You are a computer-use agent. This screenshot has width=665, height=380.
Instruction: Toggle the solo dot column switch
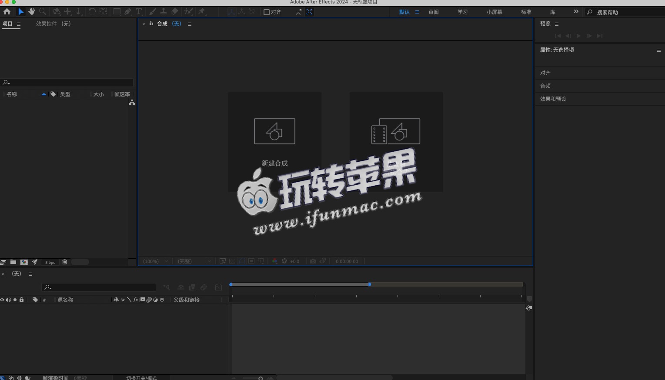pos(15,300)
